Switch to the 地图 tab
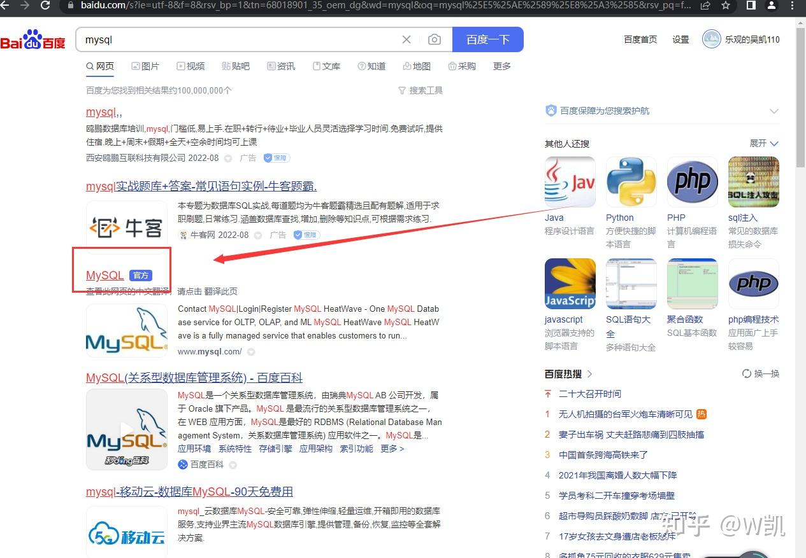This screenshot has width=806, height=558. 417,66
